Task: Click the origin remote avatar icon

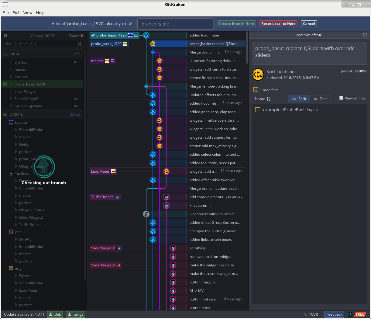Action: [x=11, y=269]
